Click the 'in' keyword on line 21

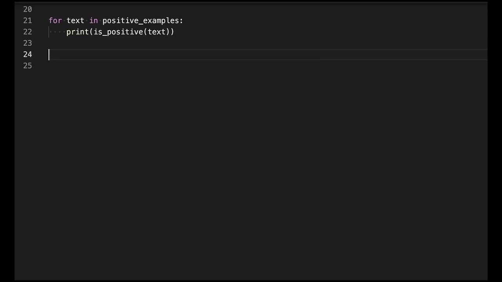(93, 20)
